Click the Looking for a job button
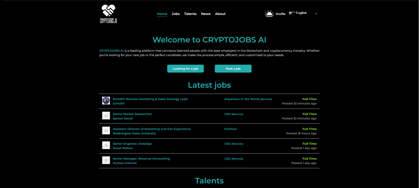419x188 pixels. (x=186, y=69)
